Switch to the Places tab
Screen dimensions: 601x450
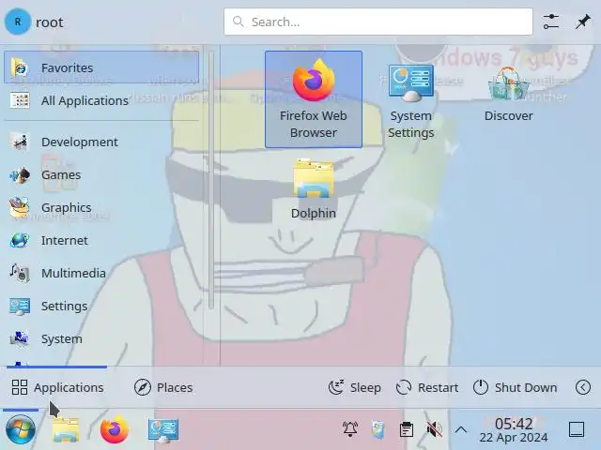click(x=163, y=387)
